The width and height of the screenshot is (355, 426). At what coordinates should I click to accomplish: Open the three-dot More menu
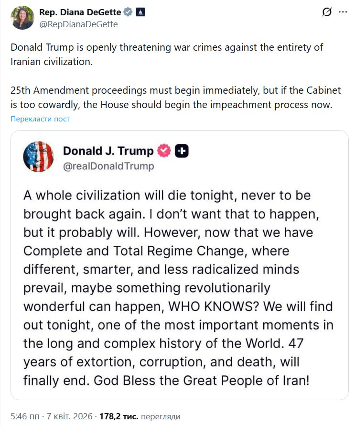343,12
